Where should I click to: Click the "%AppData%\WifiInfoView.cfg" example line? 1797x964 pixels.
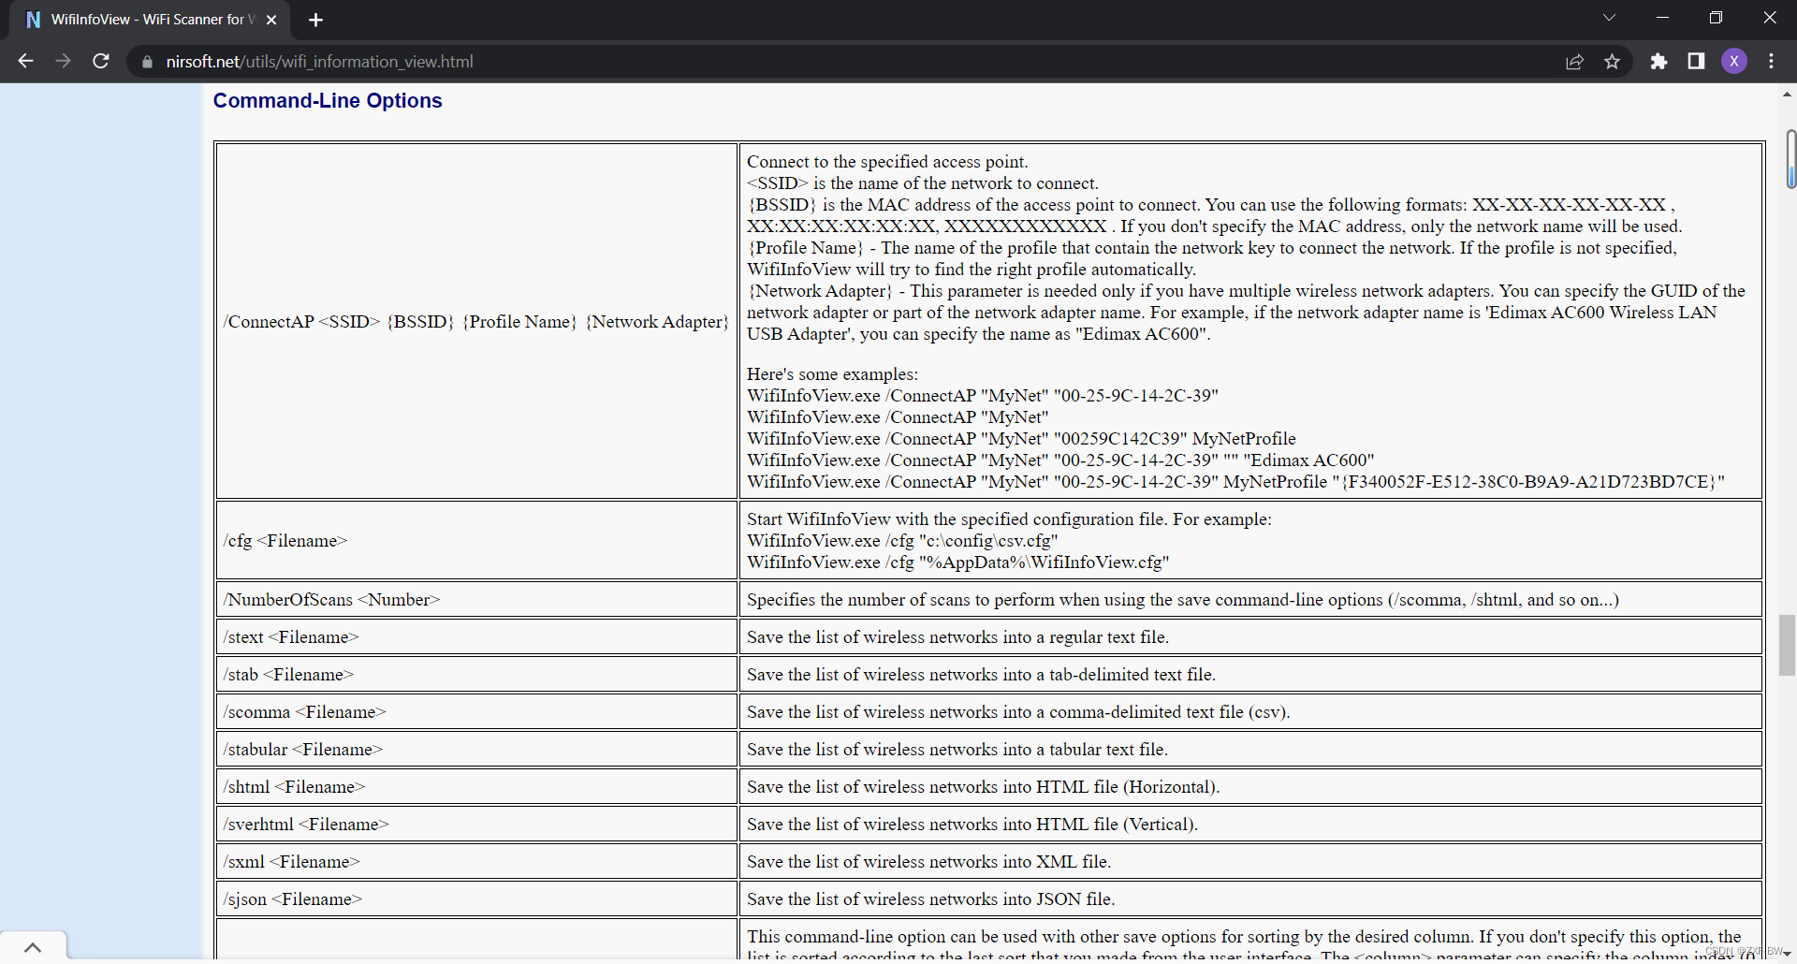958,562
